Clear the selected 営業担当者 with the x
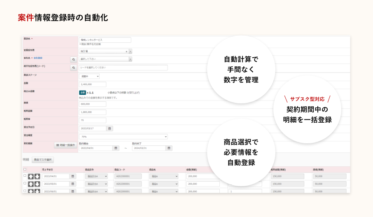 (x=126, y=51)
